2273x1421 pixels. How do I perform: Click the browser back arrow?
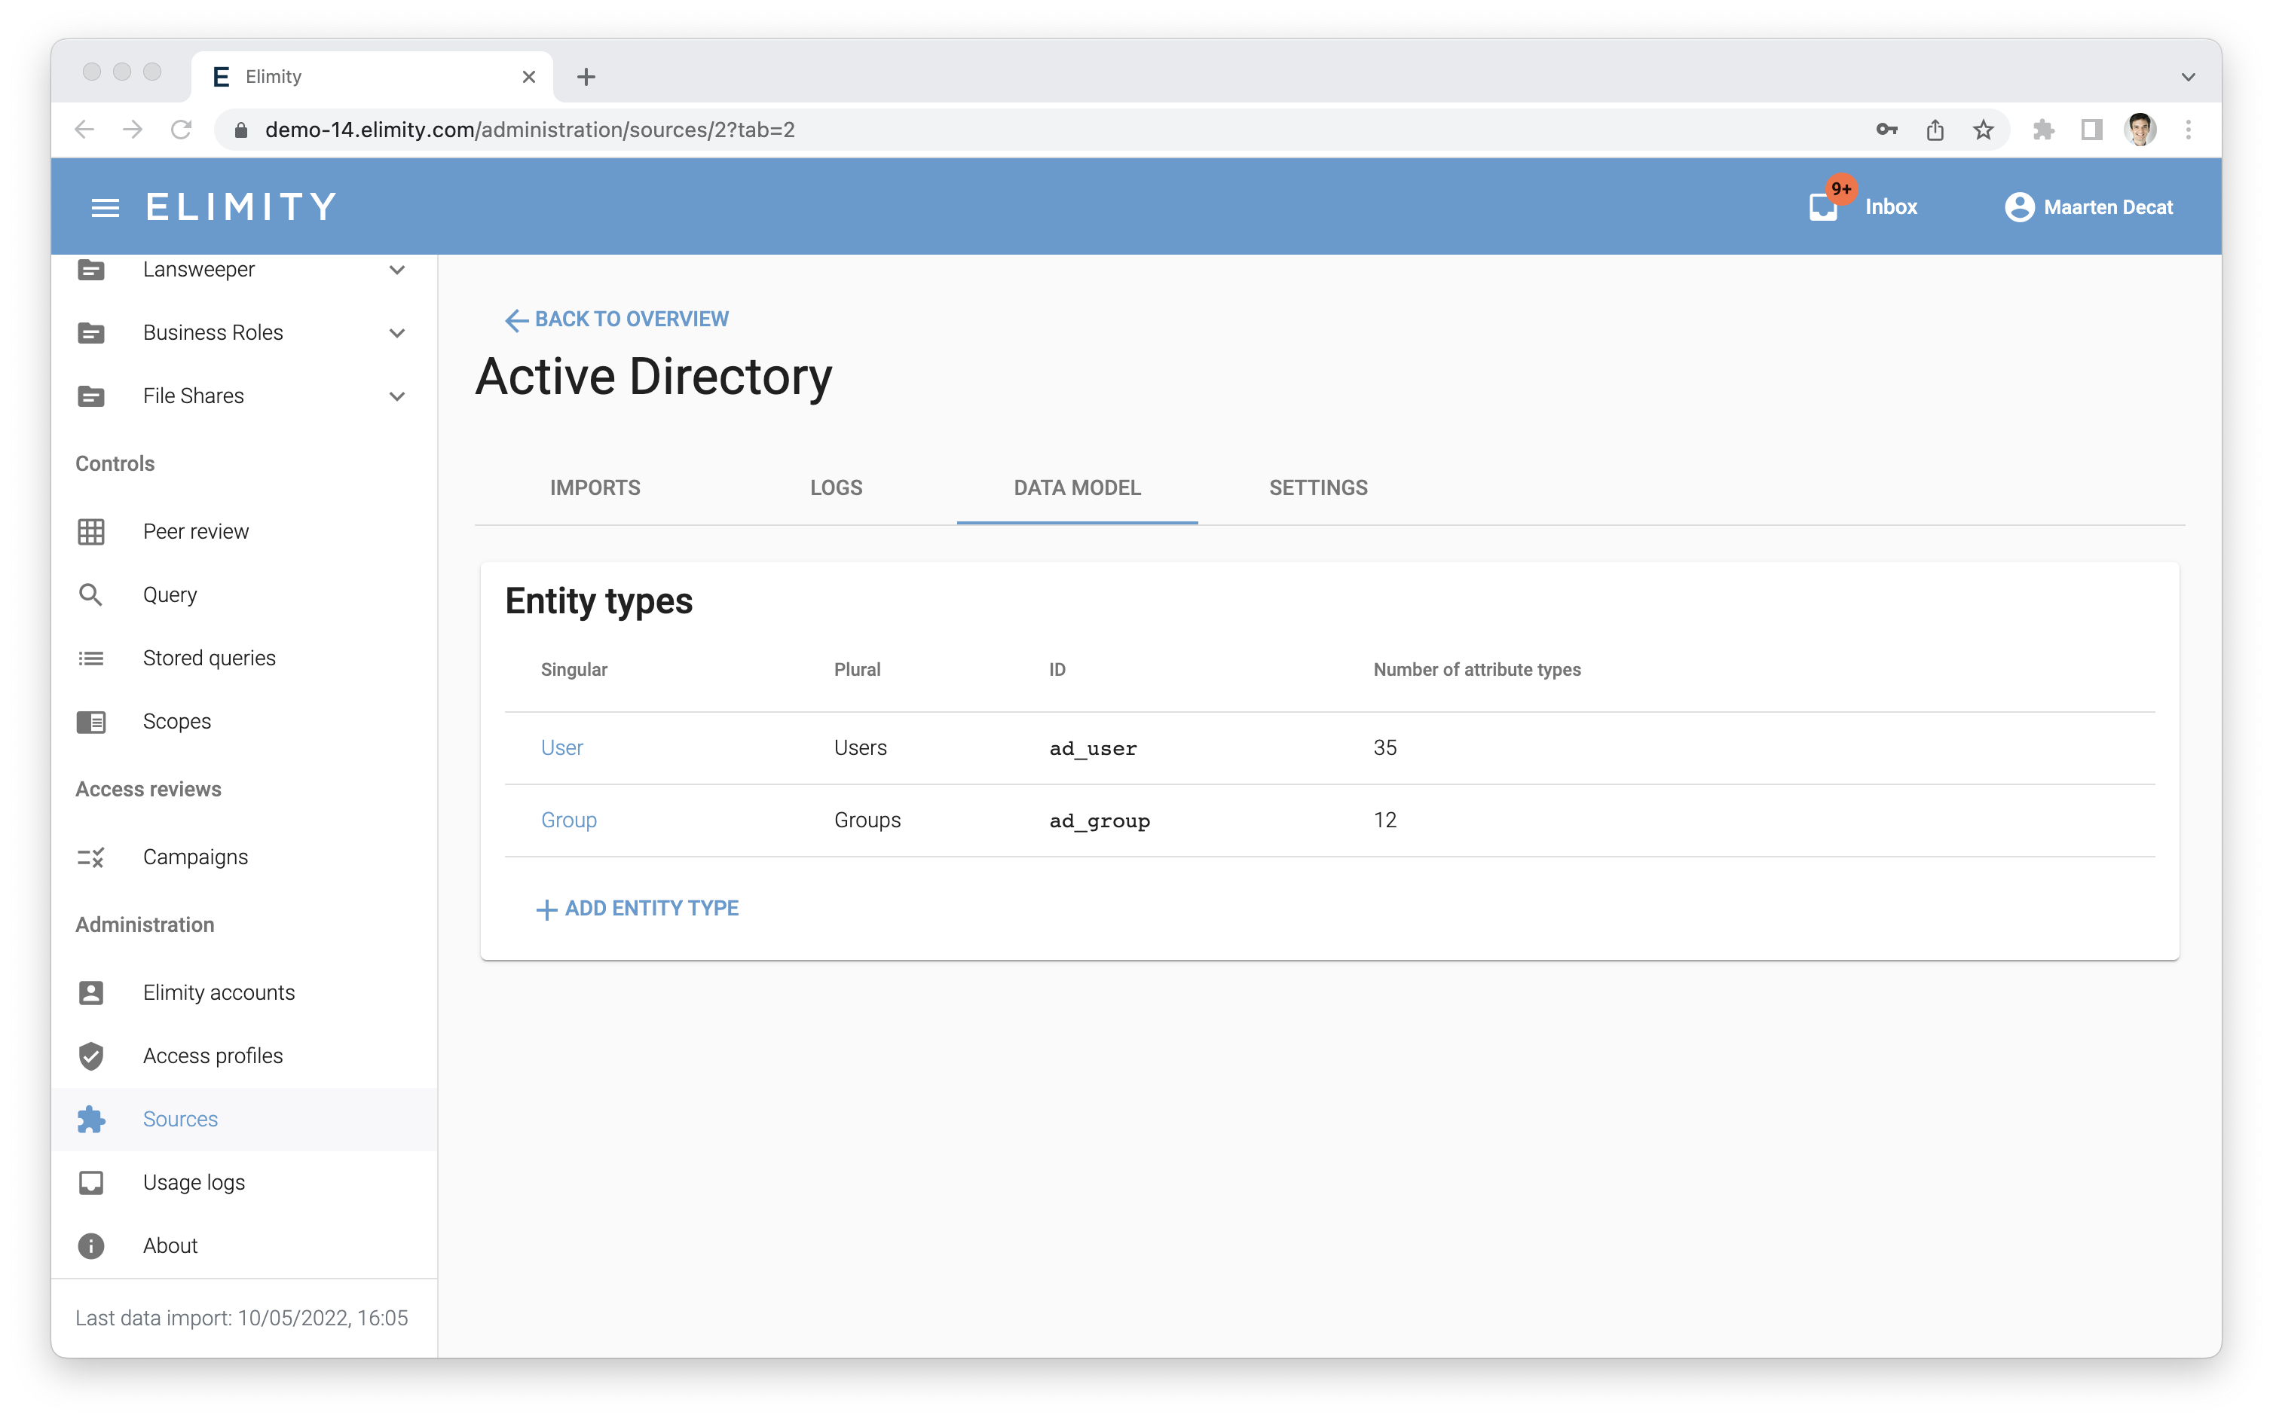coord(84,130)
